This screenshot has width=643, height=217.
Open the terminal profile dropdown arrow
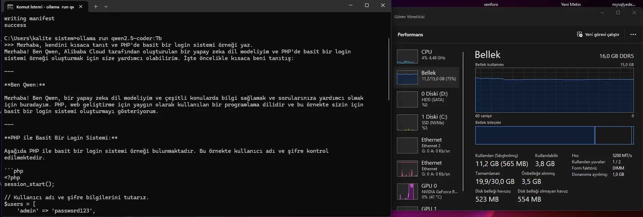pos(106,6)
